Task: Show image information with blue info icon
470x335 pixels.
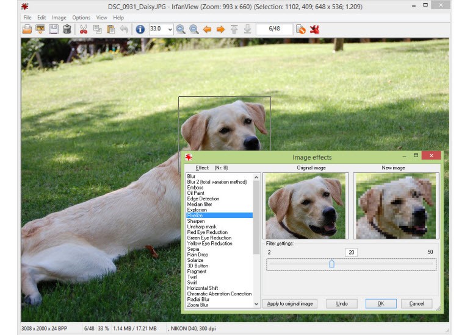Action: (x=140, y=29)
